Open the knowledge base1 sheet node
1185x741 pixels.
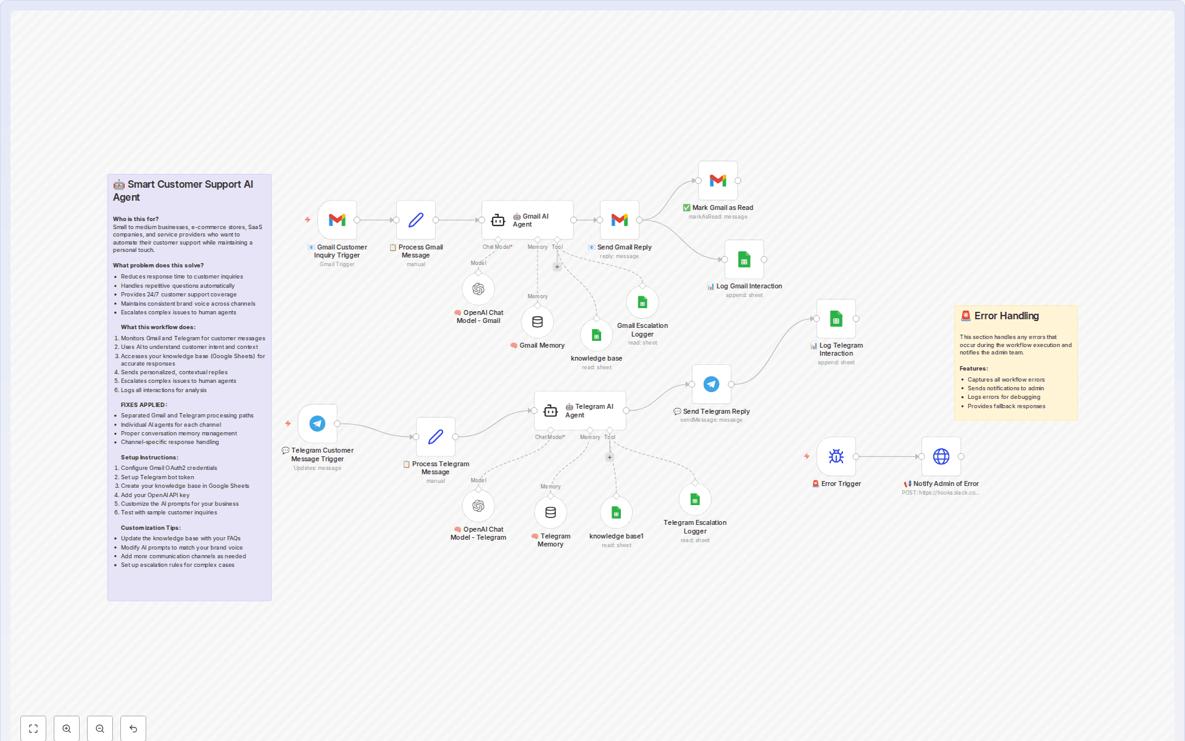[616, 513]
